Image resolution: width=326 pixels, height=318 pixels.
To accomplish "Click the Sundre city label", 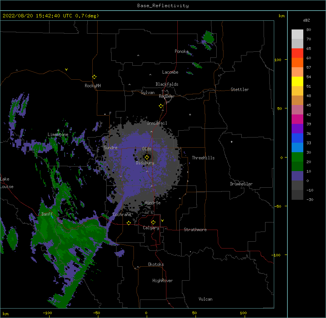I will [x=110, y=148].
